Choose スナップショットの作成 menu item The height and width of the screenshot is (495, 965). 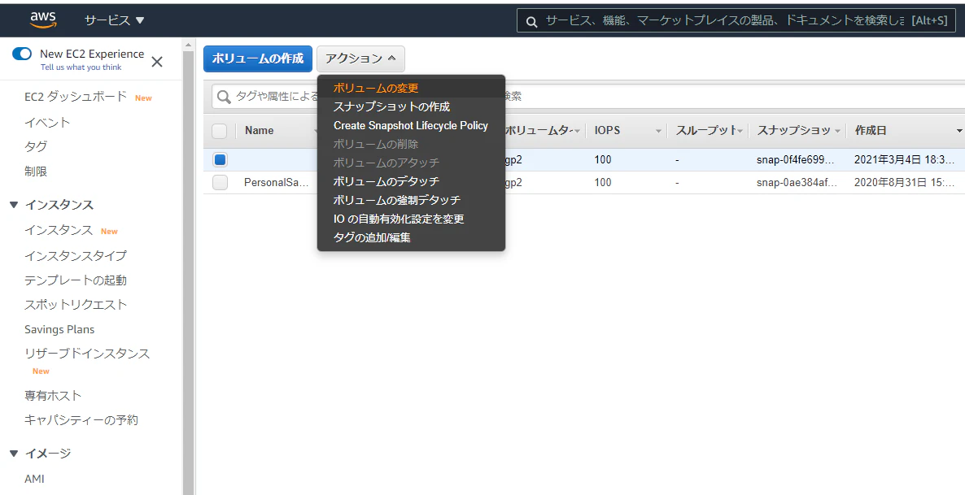click(x=391, y=106)
